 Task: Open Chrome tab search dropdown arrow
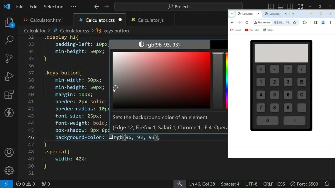(x=232, y=14)
